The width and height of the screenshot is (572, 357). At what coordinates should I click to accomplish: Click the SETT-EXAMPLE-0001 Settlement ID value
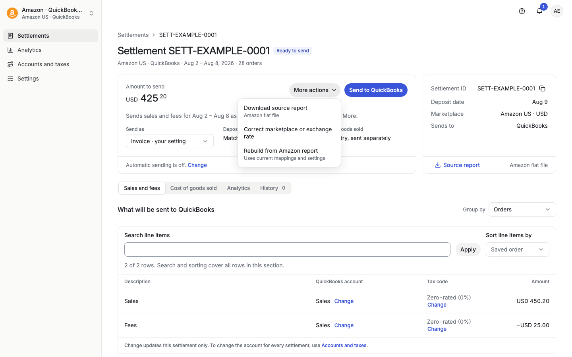tap(506, 88)
